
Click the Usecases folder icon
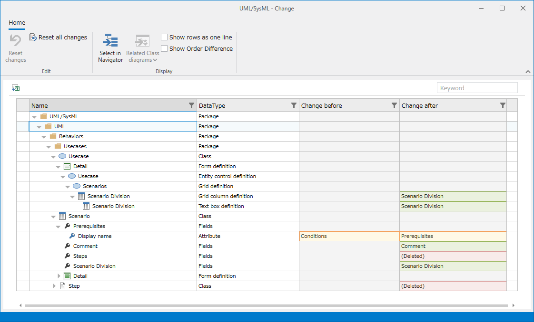[58, 146]
